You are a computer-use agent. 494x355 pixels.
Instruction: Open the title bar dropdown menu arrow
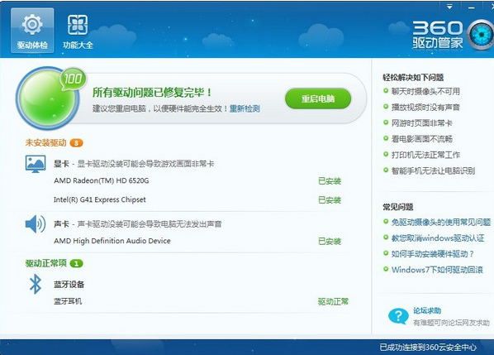(x=449, y=7)
